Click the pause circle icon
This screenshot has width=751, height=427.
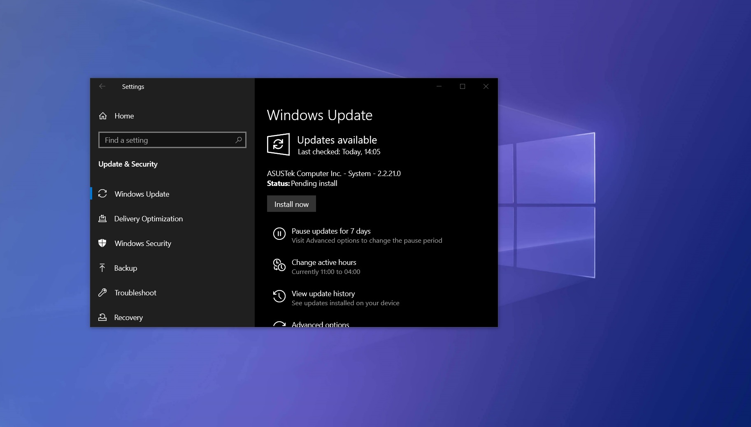[279, 234]
